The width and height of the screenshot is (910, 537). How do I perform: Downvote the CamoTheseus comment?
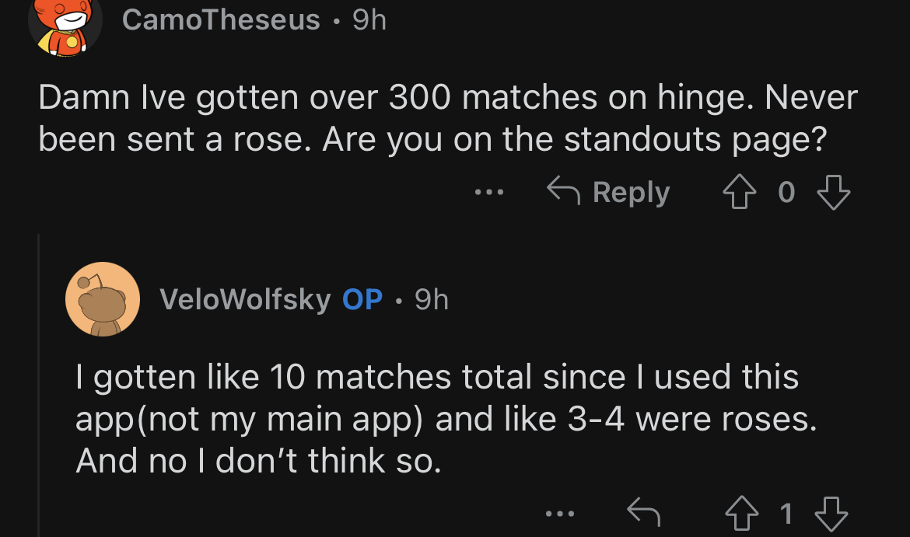pyautogui.click(x=834, y=192)
